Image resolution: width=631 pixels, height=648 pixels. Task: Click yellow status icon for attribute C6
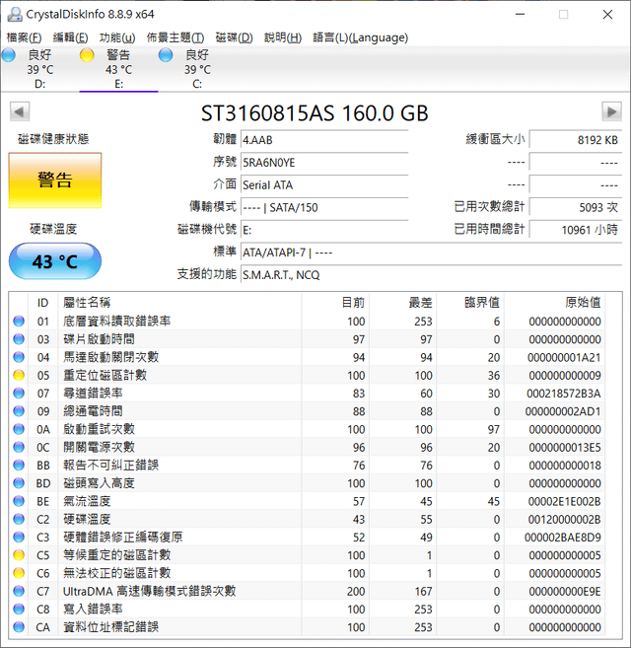(19, 573)
